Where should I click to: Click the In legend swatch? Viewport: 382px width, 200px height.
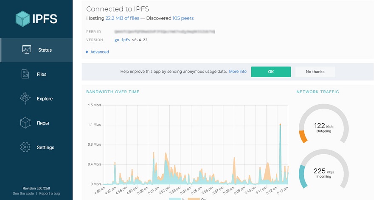coord(175,199)
